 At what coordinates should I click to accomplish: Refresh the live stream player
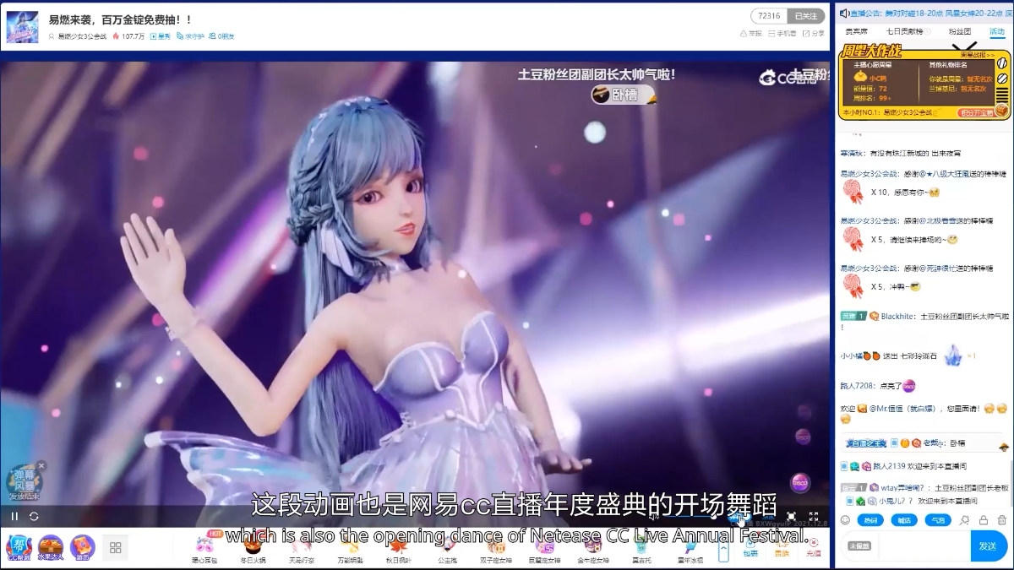(34, 516)
